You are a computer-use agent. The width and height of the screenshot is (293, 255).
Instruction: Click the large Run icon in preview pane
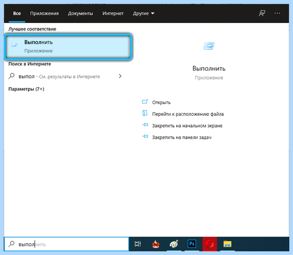209,46
